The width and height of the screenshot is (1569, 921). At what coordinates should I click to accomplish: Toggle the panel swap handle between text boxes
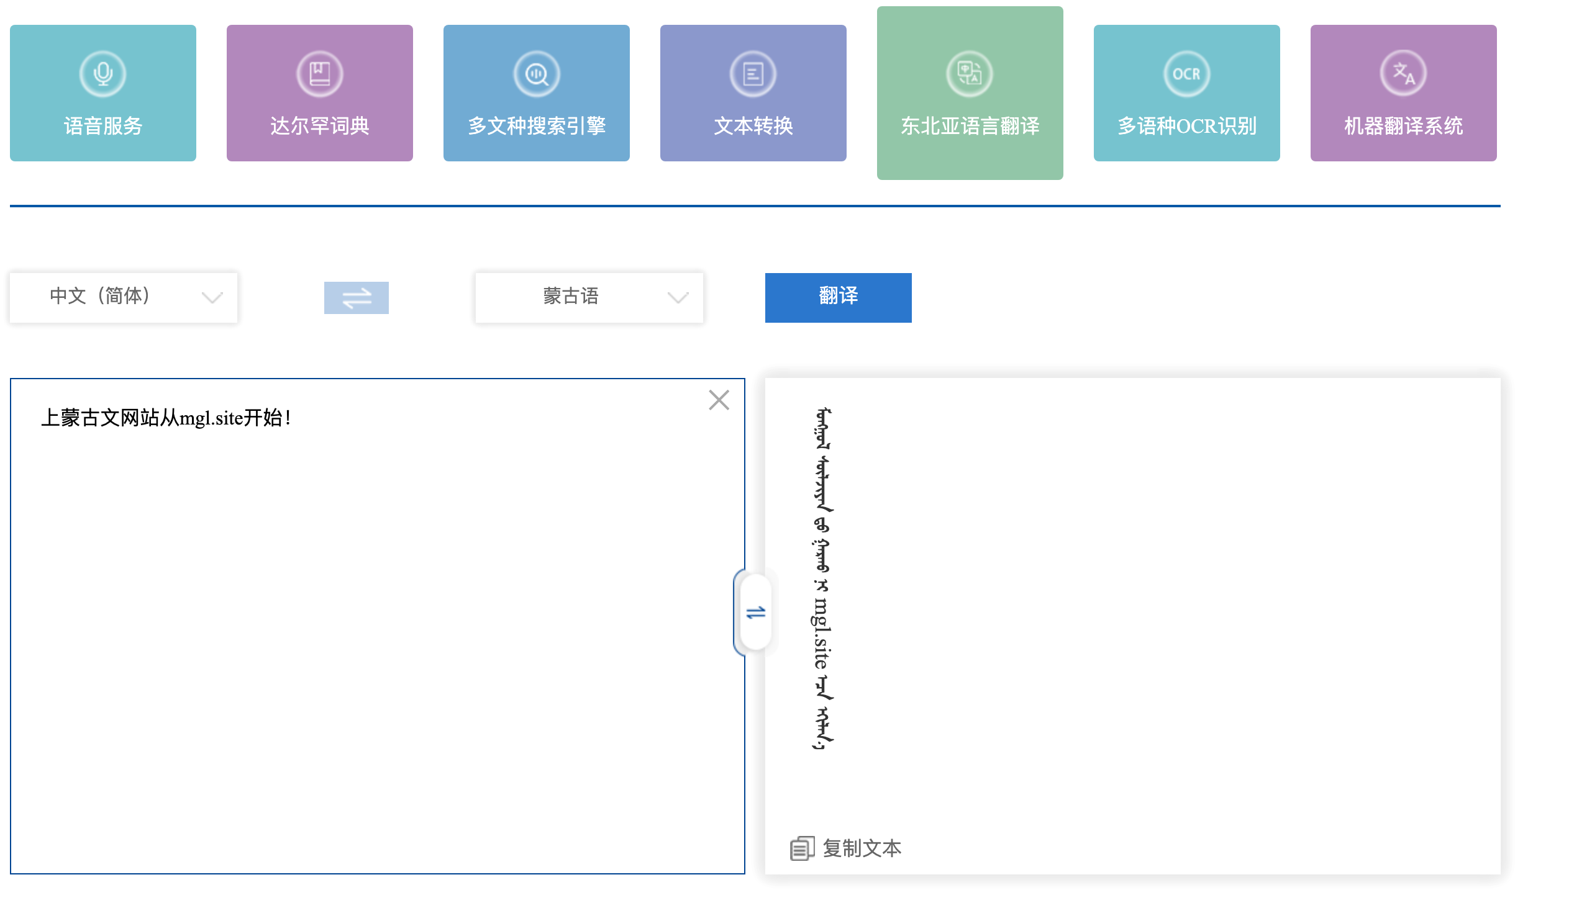click(x=755, y=613)
